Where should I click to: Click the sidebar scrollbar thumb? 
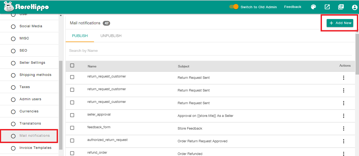coord(61,105)
